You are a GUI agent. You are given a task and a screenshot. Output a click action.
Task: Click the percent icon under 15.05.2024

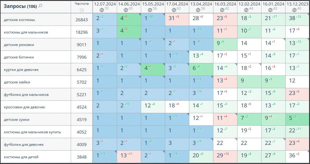click(x=150, y=10)
